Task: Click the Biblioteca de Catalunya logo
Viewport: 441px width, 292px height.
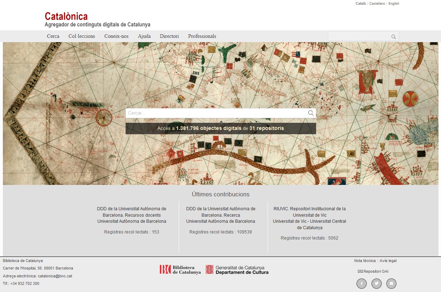Action: 180,270
